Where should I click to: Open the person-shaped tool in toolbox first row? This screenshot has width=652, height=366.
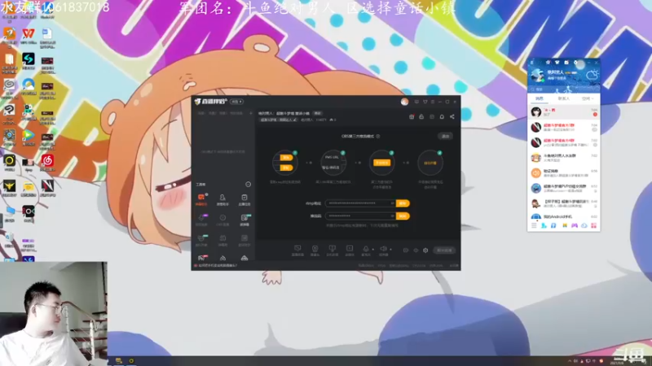[222, 199]
